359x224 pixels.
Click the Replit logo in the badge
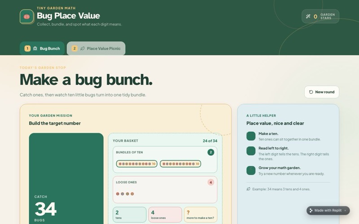[x=311, y=211]
